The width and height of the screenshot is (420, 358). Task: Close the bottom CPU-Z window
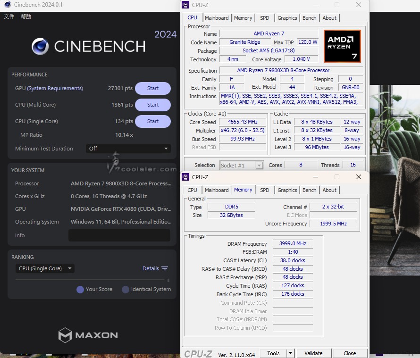[x=358, y=177]
